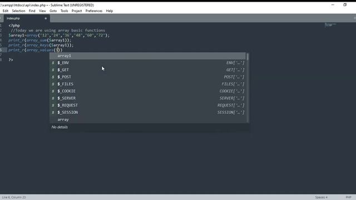The height and width of the screenshot is (200, 356).
Task: Click snippet icon beside $_SESSION
Action: (x=53, y=112)
